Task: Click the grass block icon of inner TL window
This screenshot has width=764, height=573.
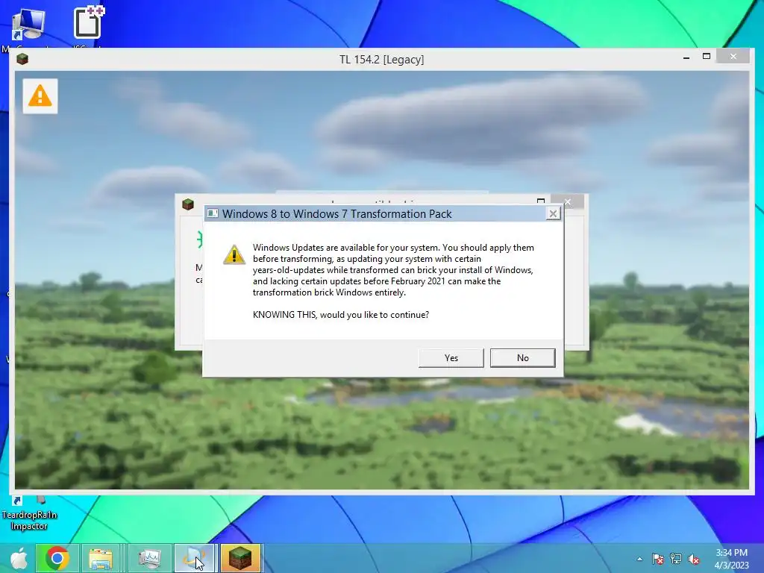Action: (188, 204)
